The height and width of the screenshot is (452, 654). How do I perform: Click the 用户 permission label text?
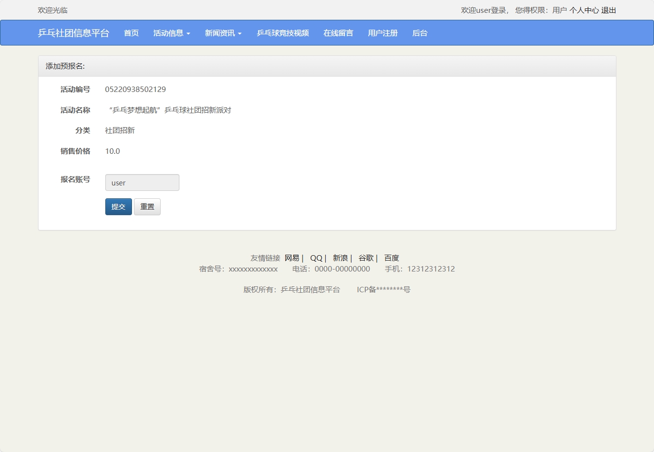(x=560, y=10)
